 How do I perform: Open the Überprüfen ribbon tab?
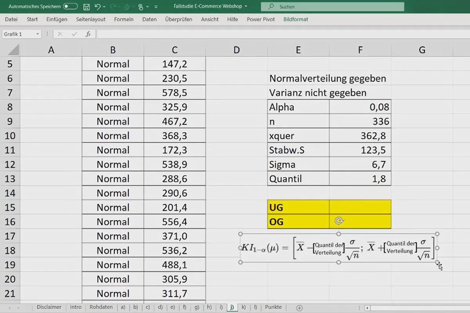click(179, 19)
